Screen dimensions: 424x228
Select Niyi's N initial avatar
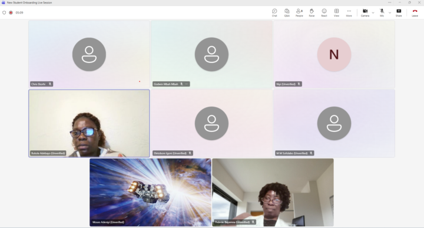tap(334, 54)
